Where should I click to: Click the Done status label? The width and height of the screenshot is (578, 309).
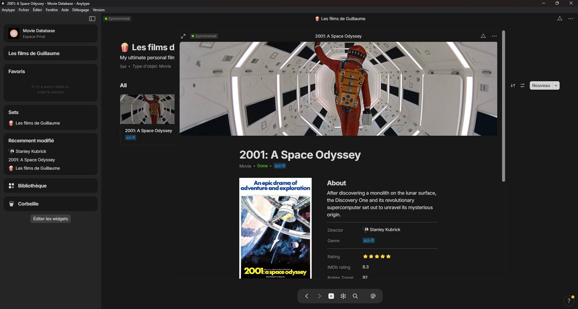pos(262,166)
